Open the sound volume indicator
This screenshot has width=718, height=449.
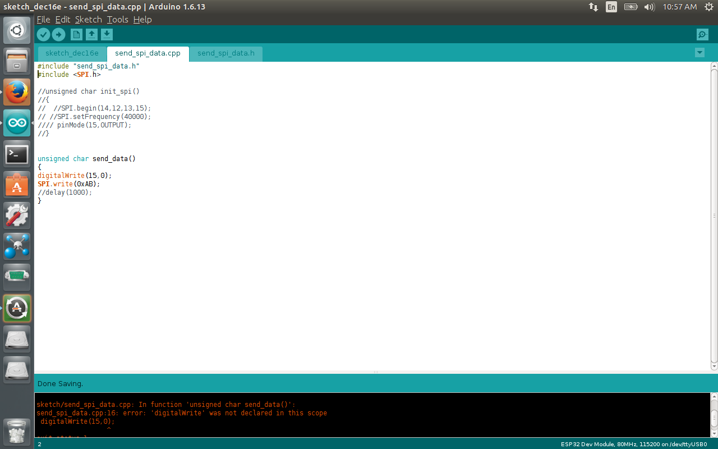point(650,7)
